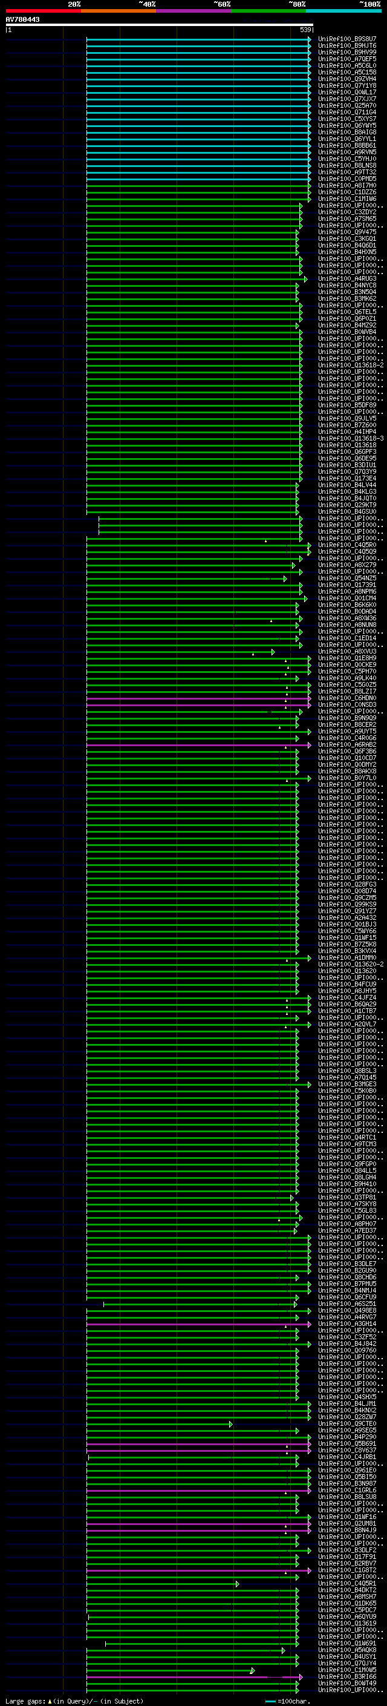Open UniRef100_B8AIG8 entry

[x=347, y=133]
